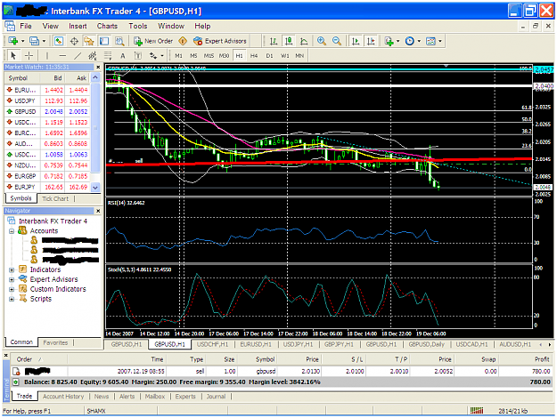Click the Journal tab in terminal
This screenshot has height=418, width=557.
(x=216, y=397)
